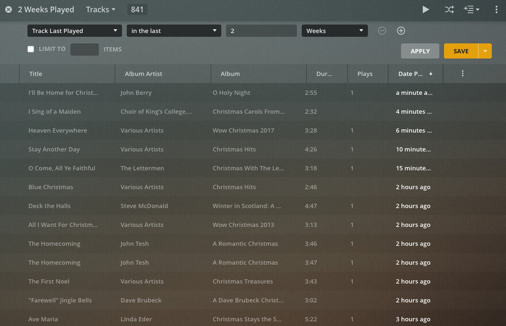
Task: Click the Limit To items number field
Action: 85,49
